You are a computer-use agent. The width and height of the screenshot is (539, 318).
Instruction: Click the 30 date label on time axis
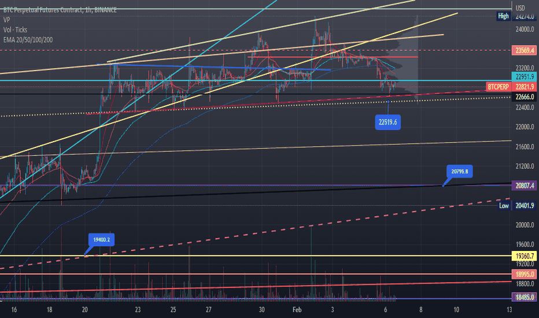click(x=261, y=310)
